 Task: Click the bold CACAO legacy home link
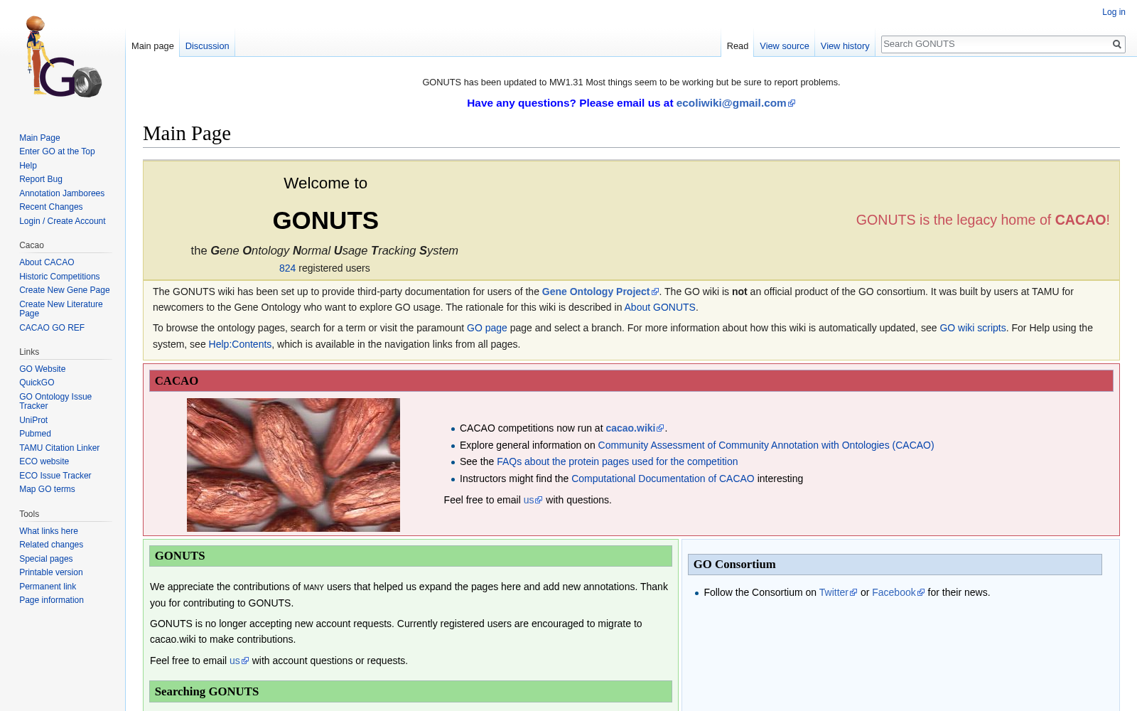1080,220
